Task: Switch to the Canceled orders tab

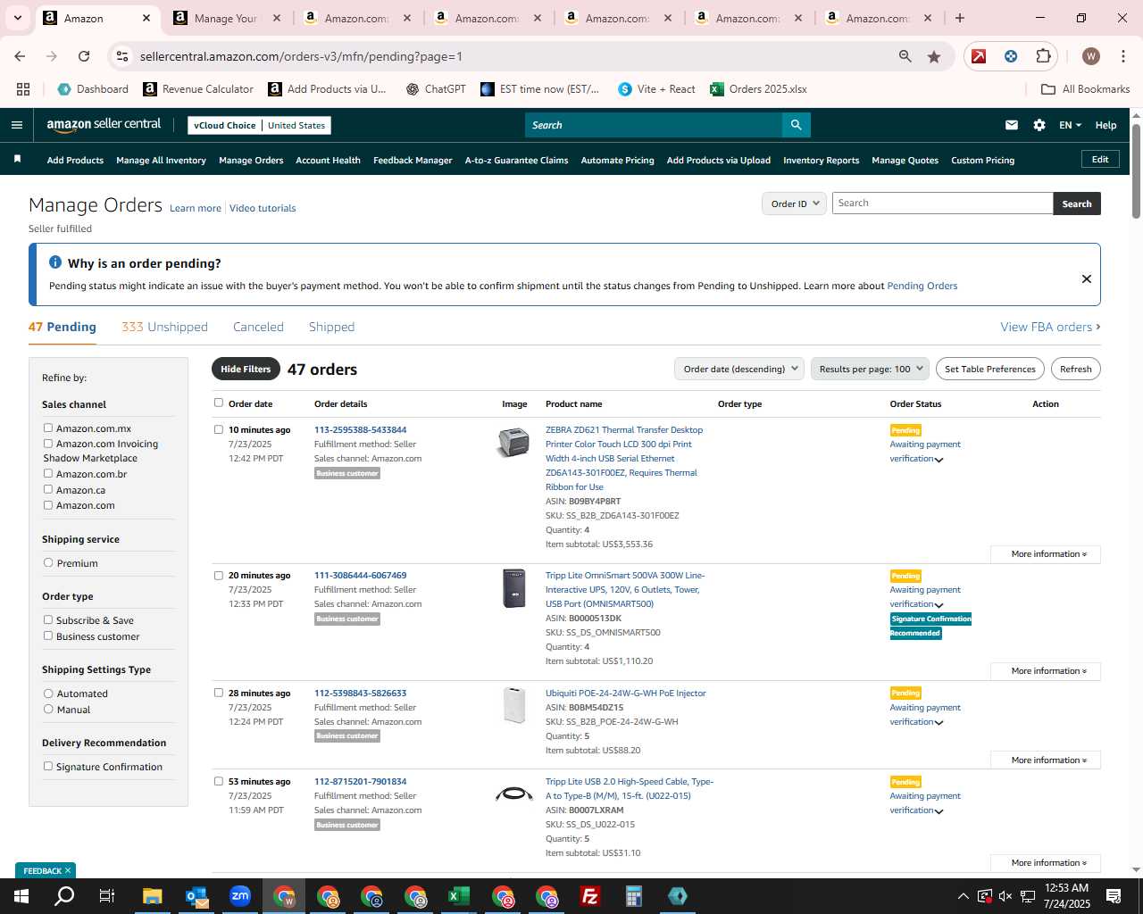Action: (x=258, y=327)
